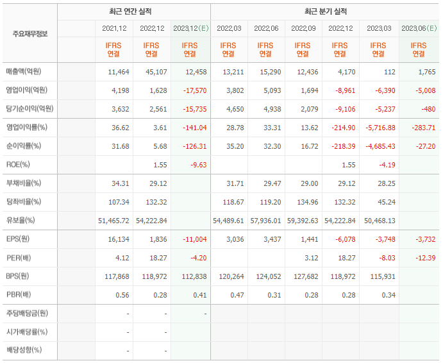Viewport: 443px width, 363px height.
Task: Select the EPS(원) row label
Action: [18, 239]
